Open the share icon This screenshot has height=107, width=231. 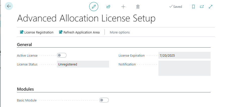click(x=108, y=7)
